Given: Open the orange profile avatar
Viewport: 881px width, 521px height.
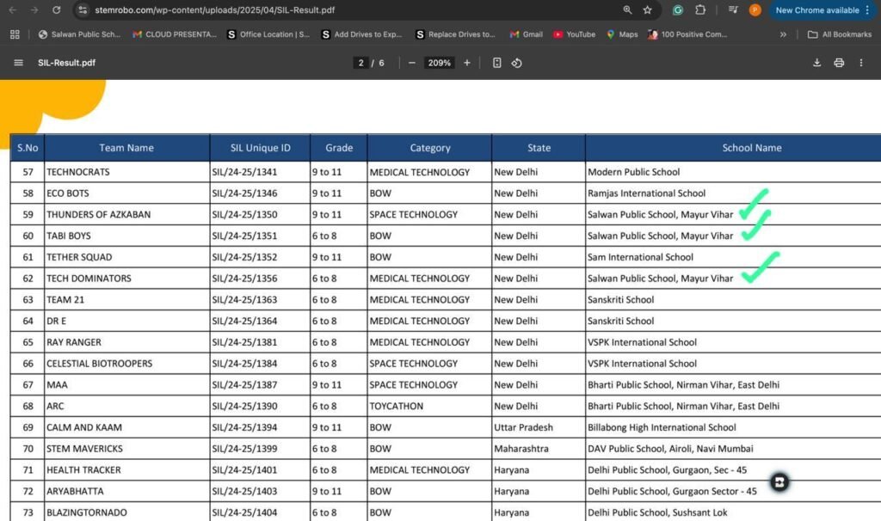Looking at the screenshot, I should pyautogui.click(x=755, y=10).
